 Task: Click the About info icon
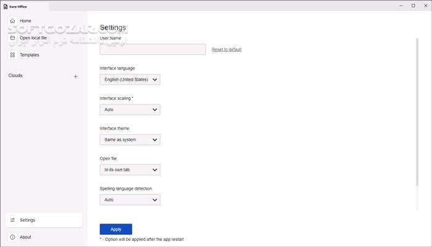pos(13,237)
